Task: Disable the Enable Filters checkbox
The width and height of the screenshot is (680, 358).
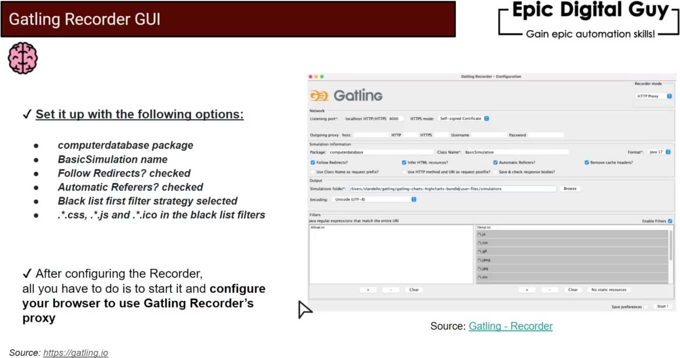Action: pos(670,221)
